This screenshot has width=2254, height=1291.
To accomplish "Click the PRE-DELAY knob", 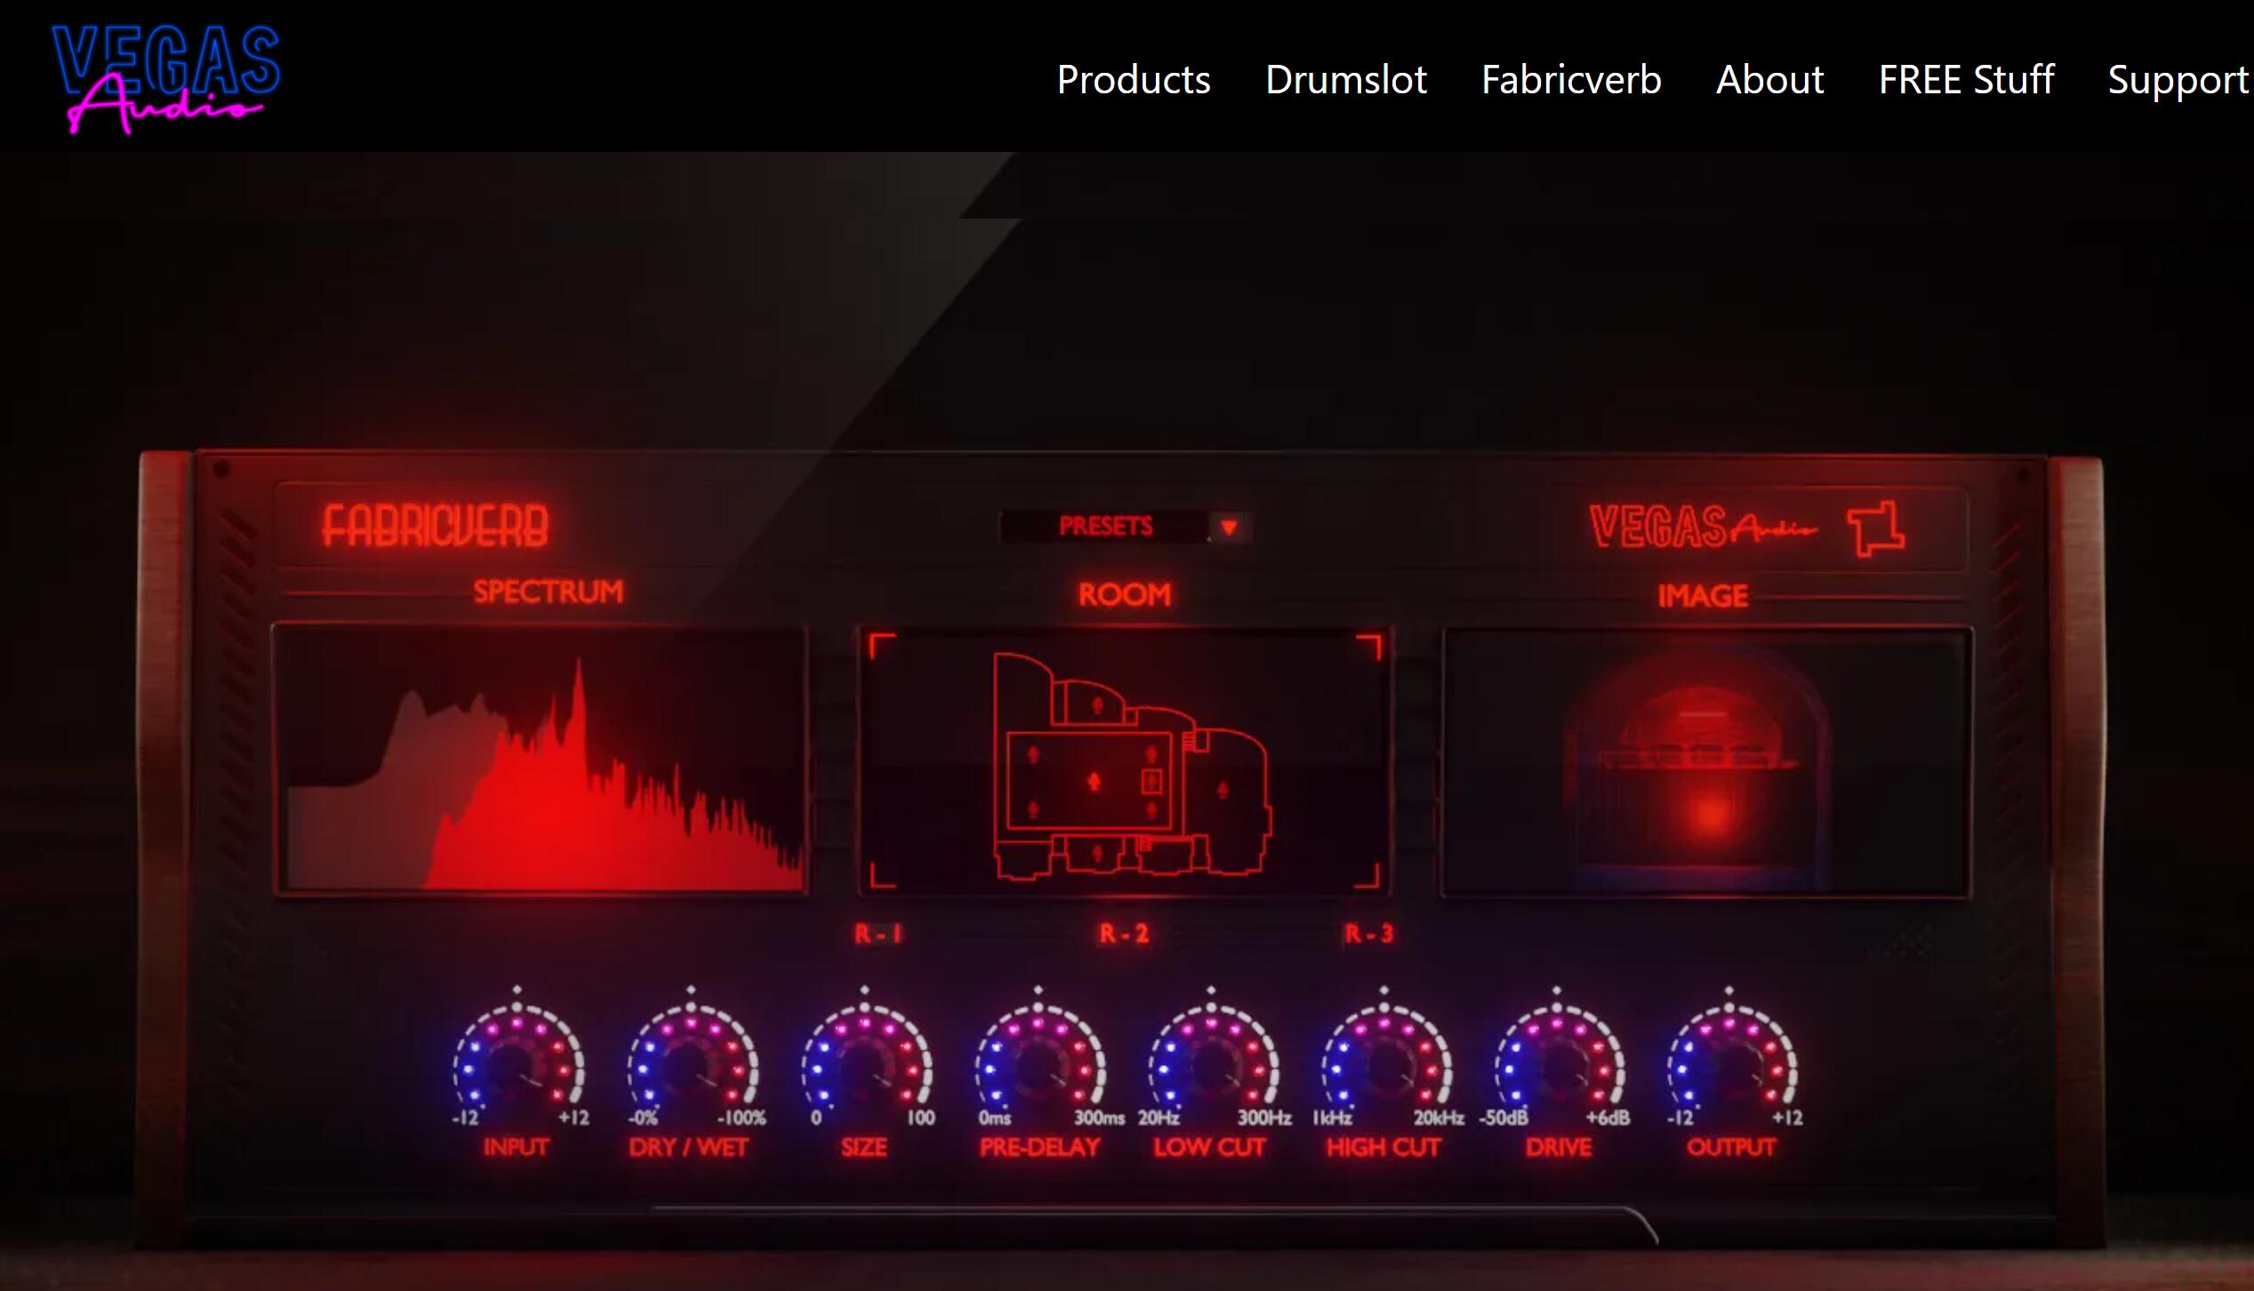I will click(1038, 1062).
